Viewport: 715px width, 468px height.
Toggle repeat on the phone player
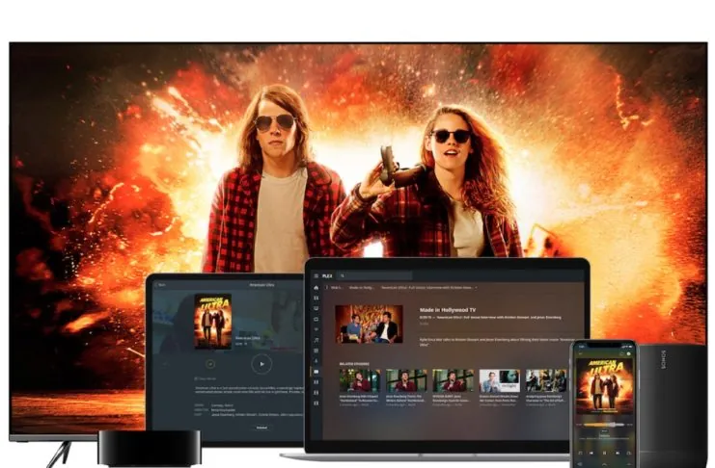629,453
